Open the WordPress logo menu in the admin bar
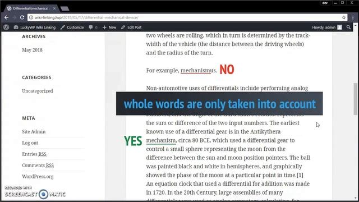Image resolution: width=359 pixels, height=202 pixels. (6, 27)
